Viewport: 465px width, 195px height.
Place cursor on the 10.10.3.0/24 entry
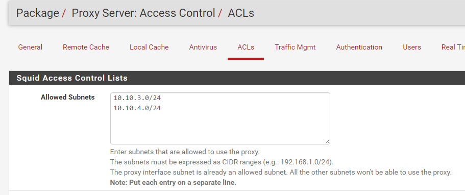[137, 97]
